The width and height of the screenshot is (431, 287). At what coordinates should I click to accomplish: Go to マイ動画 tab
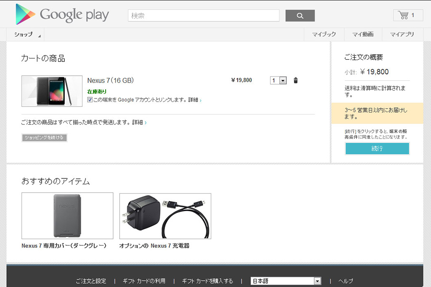pos(363,35)
